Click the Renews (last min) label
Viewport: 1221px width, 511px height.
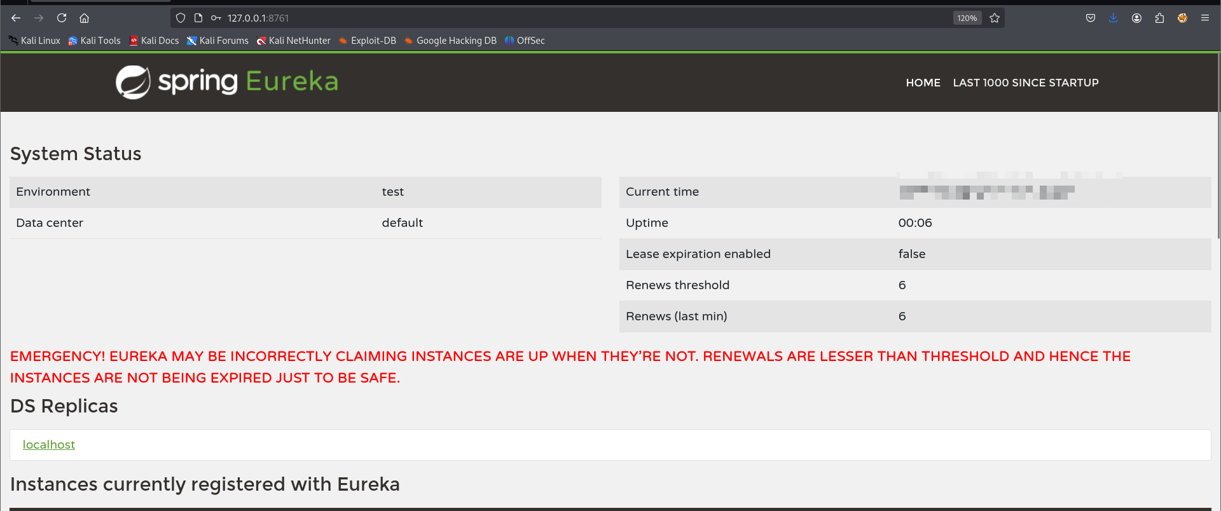click(676, 317)
